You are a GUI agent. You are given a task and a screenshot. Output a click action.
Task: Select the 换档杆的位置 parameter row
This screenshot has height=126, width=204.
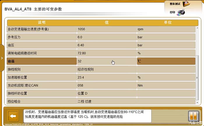click(x=42, y=94)
